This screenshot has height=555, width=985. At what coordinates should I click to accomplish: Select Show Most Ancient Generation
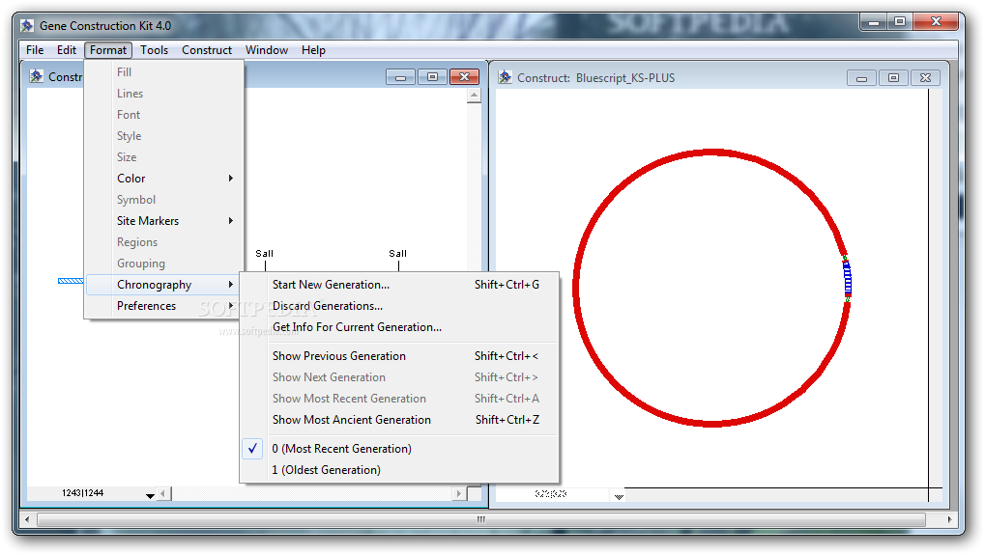pos(399,420)
